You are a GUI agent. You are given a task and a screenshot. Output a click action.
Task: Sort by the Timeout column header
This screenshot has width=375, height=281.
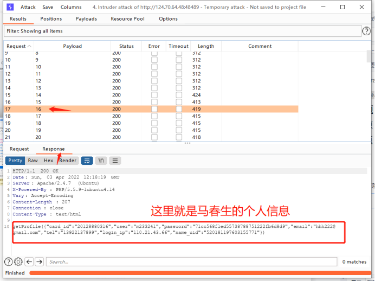click(178, 46)
